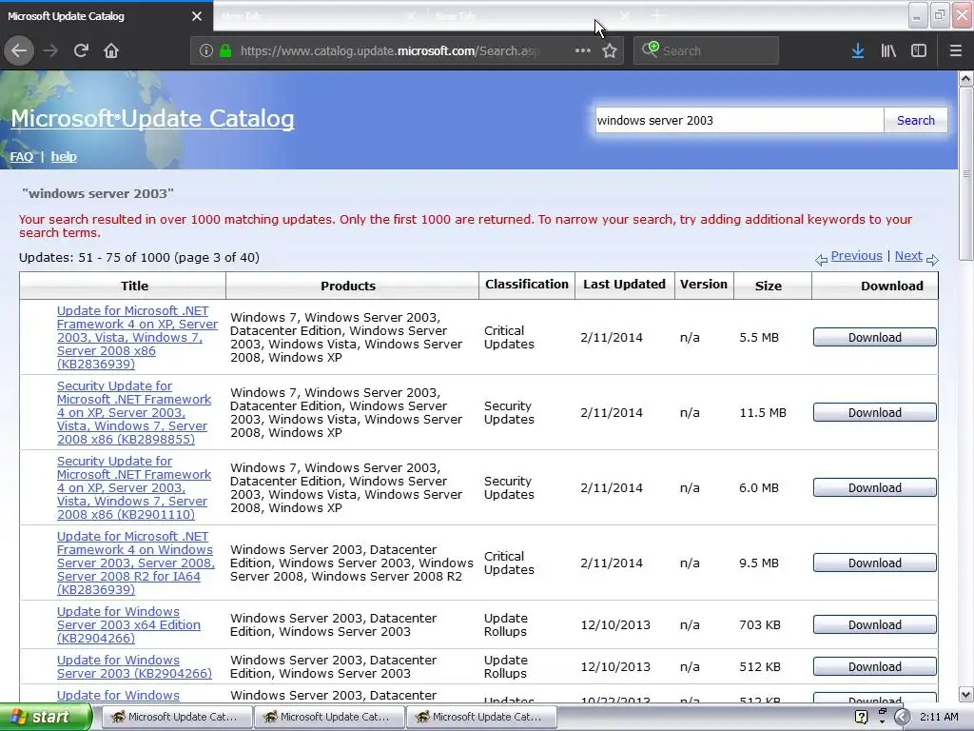
Task: Switch to second Microsoft Update Catalog taskbar window
Action: 328,717
